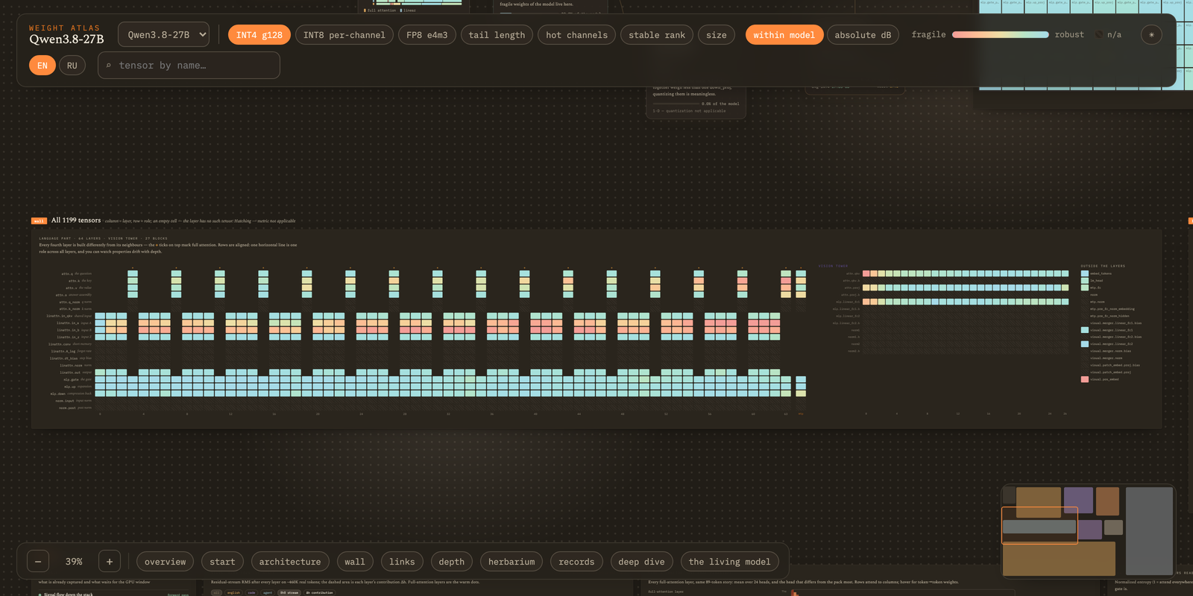The height and width of the screenshot is (596, 1193).
Task: Click the 'visual.patch_embed.proj' tensor label
Action: coord(1110,372)
